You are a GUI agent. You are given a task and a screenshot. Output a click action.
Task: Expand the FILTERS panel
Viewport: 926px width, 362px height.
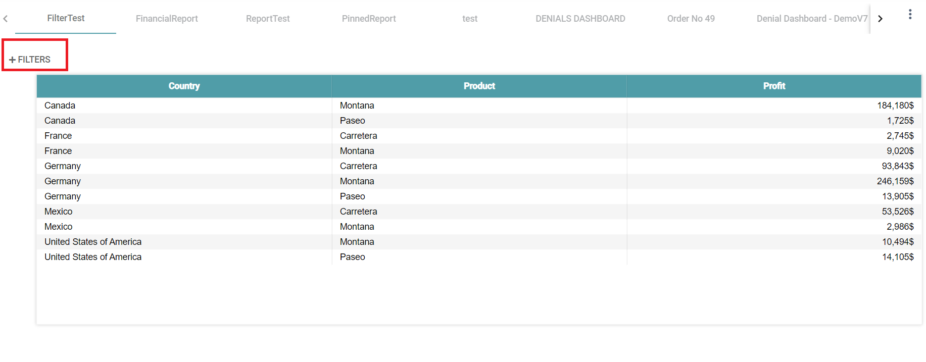click(30, 60)
